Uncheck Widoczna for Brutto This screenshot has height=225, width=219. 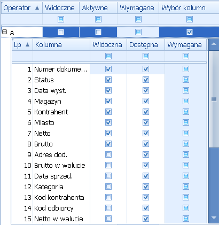click(x=108, y=144)
